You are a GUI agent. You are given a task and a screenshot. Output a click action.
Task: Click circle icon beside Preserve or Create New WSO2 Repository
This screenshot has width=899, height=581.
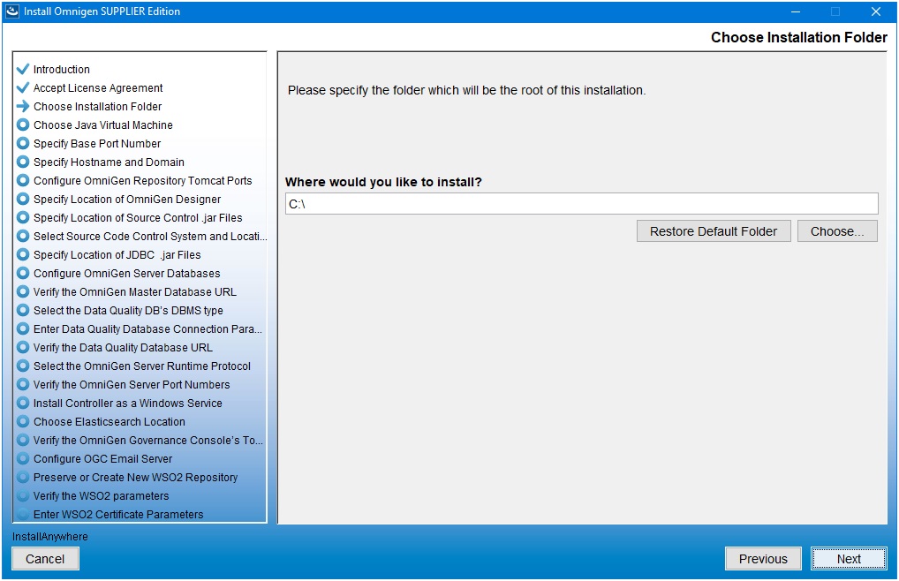(23, 477)
